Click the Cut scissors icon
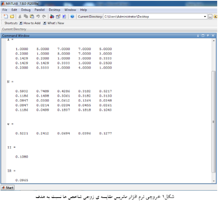 (20, 16)
